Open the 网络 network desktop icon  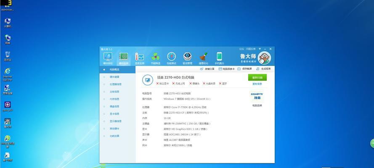coord(8,39)
